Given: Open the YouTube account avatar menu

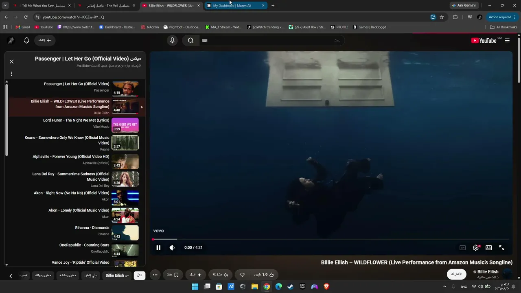Looking at the screenshot, I should (11, 40).
